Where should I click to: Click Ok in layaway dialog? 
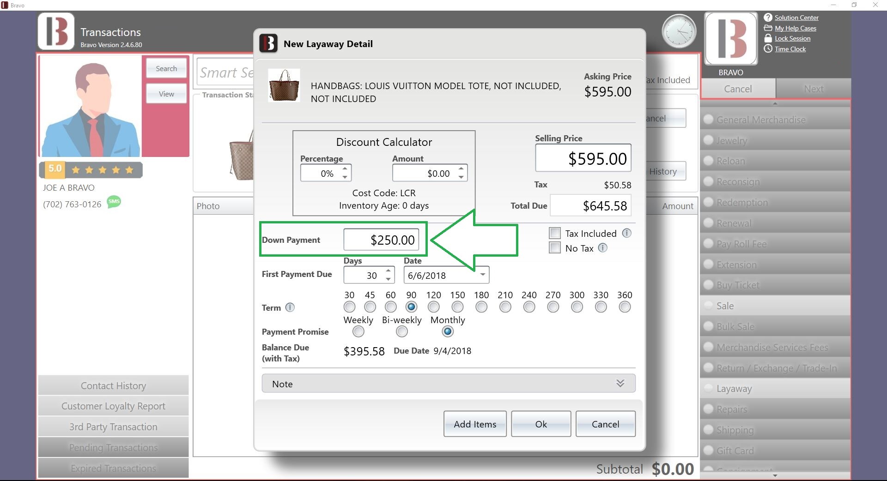[x=541, y=424]
